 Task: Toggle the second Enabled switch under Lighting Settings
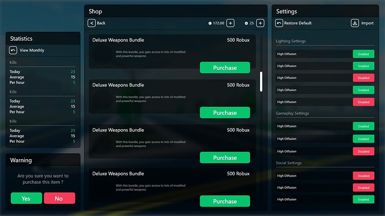coord(363,66)
